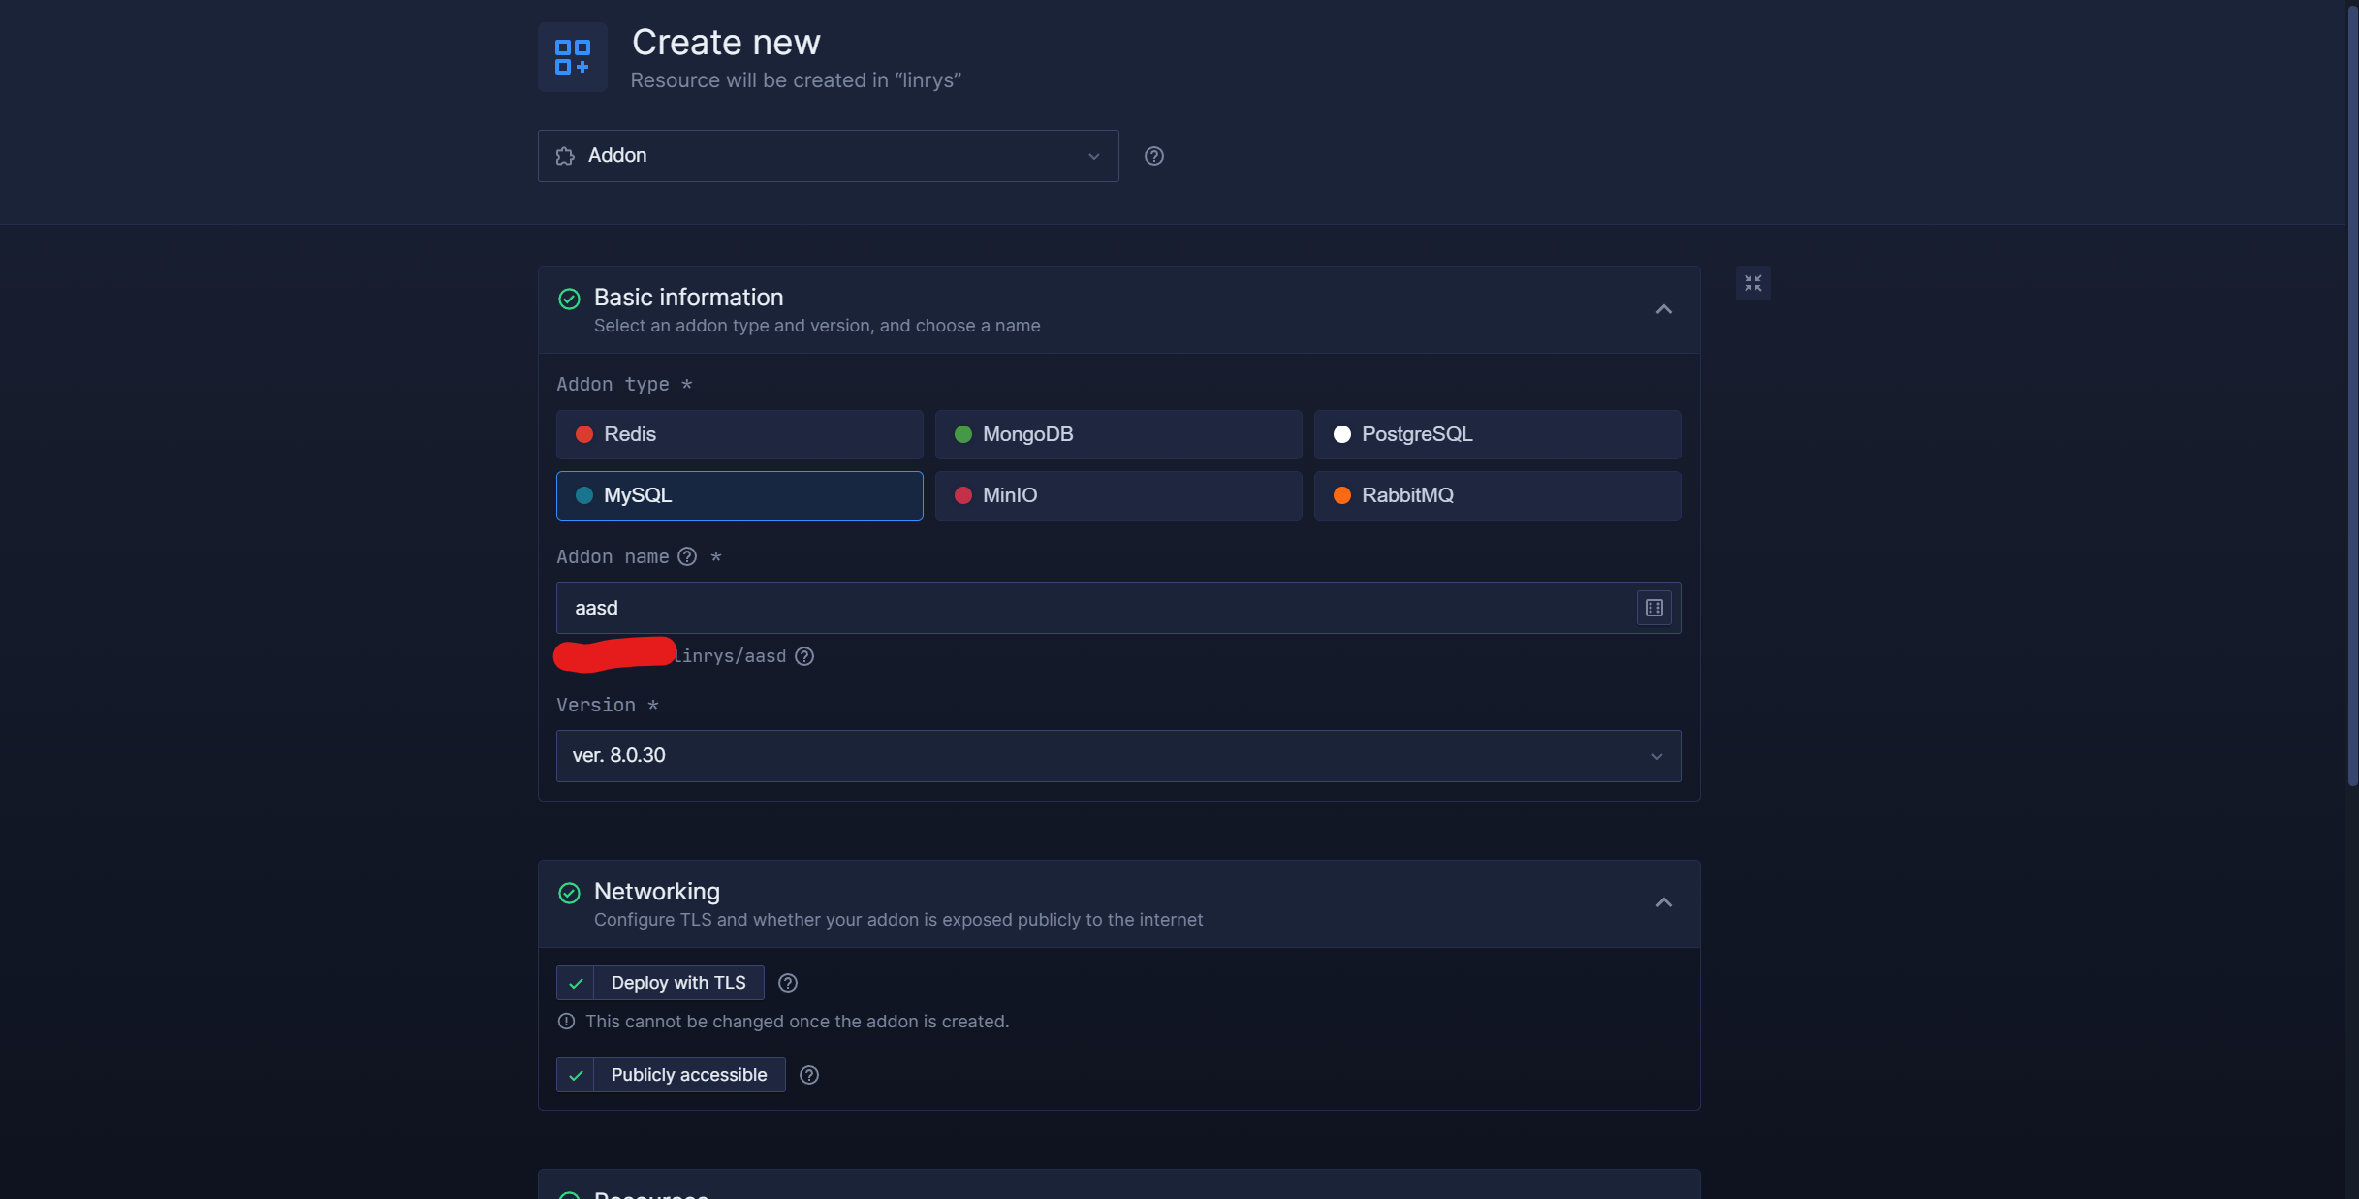2359x1199 pixels.
Task: Choose MongoDB addon type
Action: 1117,434
